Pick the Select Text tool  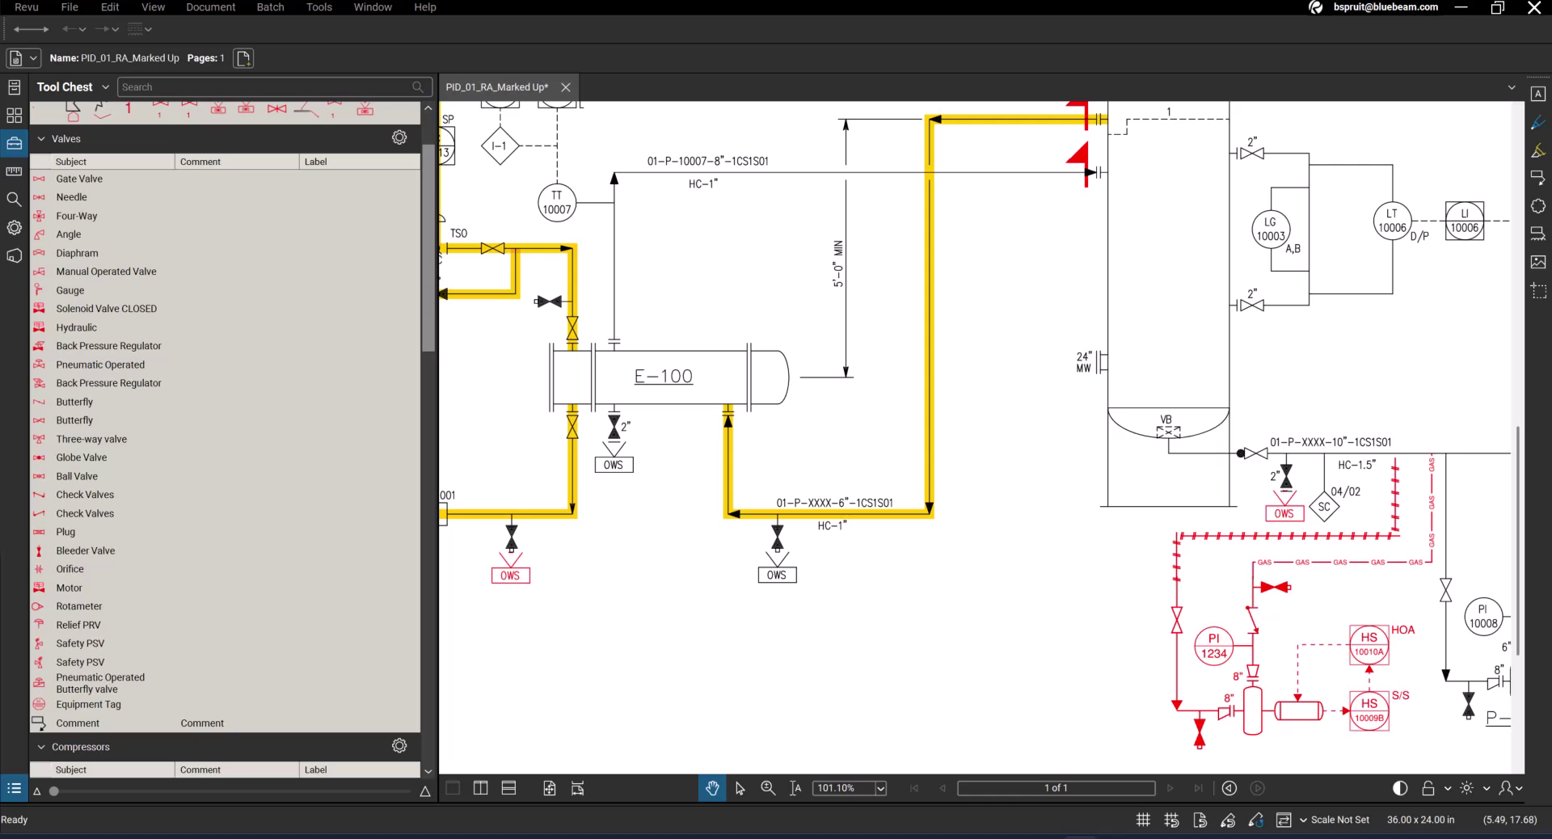[795, 788]
